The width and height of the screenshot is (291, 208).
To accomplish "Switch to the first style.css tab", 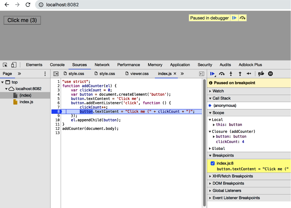I will 74,74.
